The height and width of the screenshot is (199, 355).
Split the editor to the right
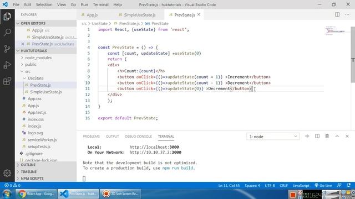[337, 15]
